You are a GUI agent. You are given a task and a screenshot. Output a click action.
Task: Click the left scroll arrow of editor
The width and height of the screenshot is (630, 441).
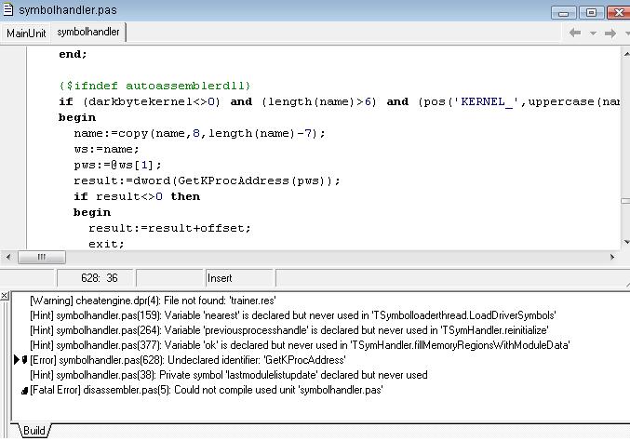(9, 257)
